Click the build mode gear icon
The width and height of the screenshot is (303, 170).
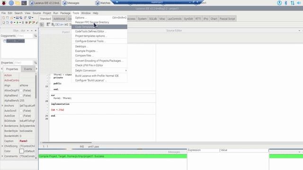[11, 23]
